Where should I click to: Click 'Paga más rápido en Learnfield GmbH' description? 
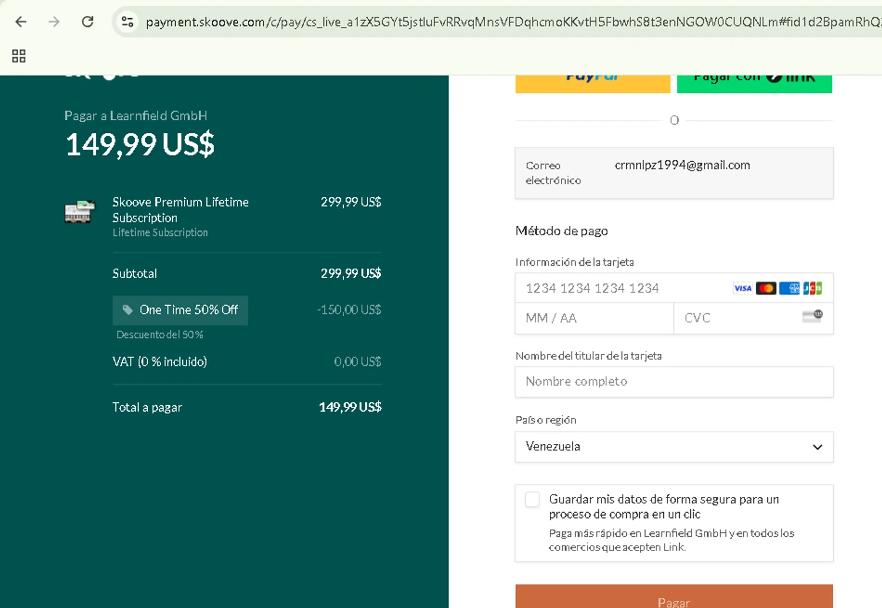click(x=671, y=540)
